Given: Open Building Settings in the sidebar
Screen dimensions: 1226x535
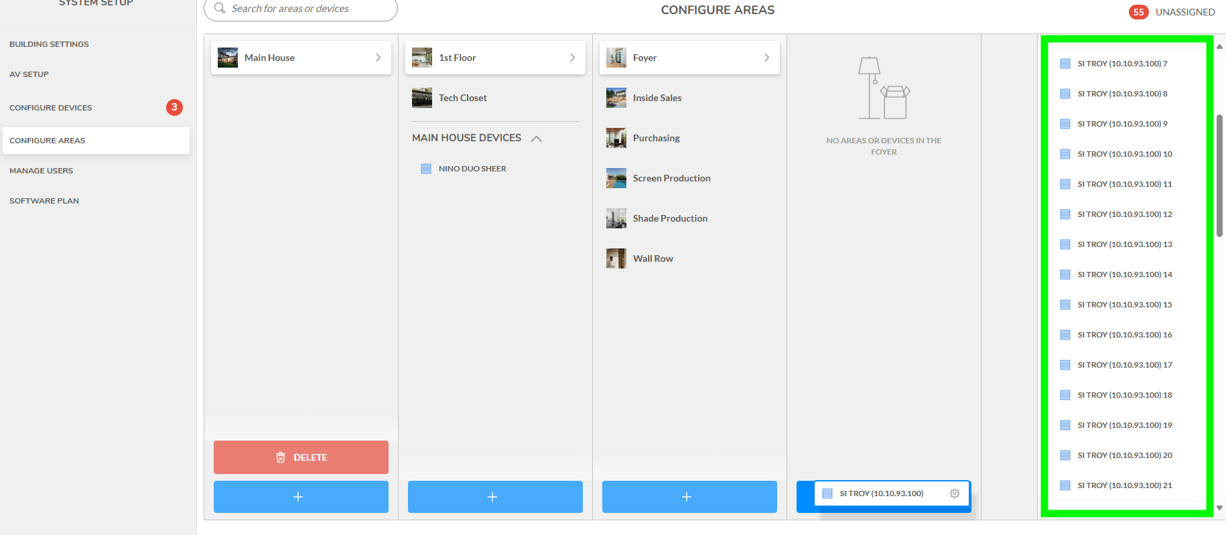Looking at the screenshot, I should 49,44.
